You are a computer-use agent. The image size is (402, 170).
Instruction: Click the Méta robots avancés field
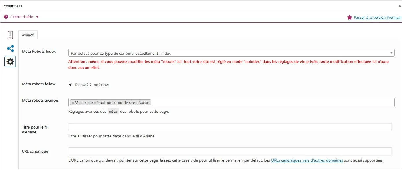[x=231, y=102]
